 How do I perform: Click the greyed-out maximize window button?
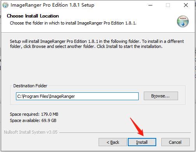point(168,5)
